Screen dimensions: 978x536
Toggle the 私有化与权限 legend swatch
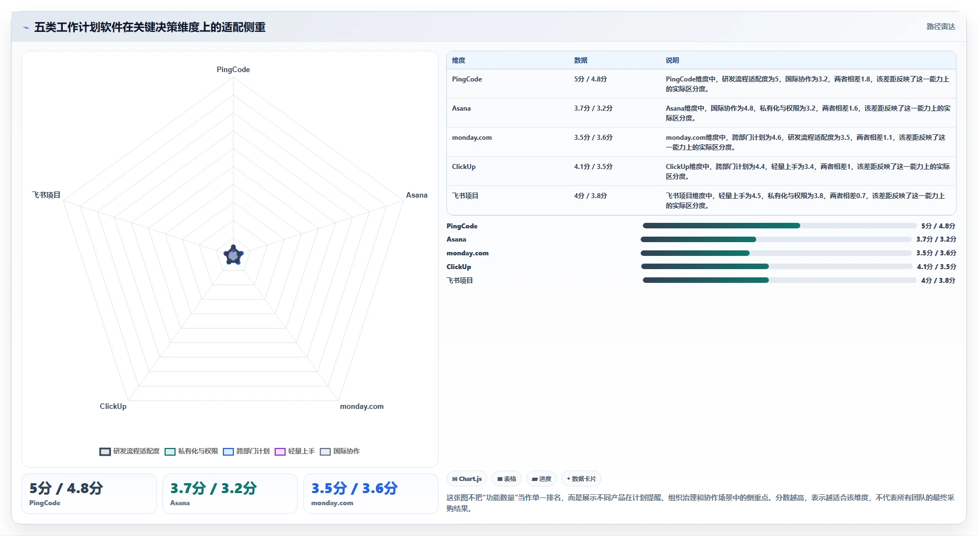click(x=170, y=452)
